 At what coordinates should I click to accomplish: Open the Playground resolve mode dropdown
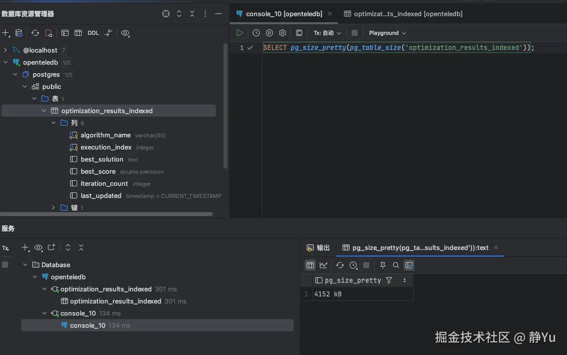[387, 33]
